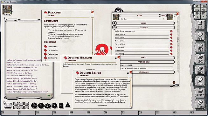Click 'All armor, shields' proficiency entry

(126, 65)
